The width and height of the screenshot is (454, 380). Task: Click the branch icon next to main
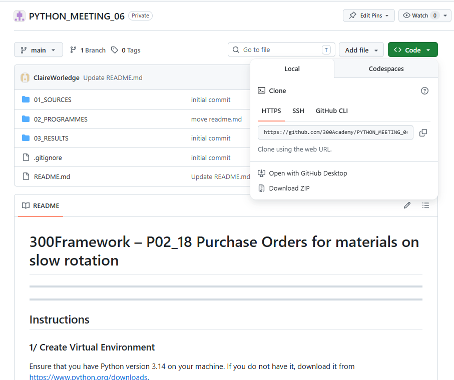[24, 50]
